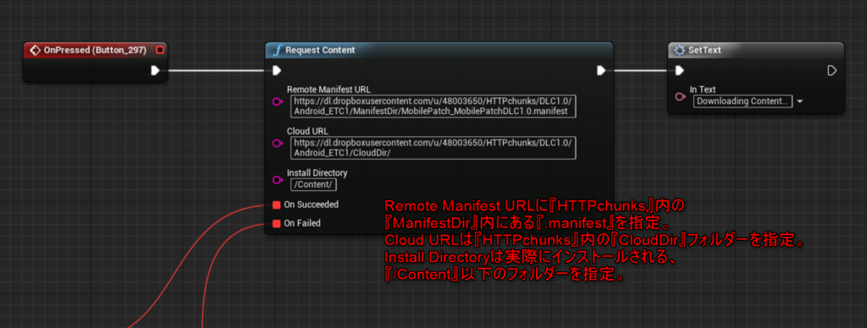867x328 pixels.
Task: Click the gear icon on SetText node
Action: click(680, 50)
